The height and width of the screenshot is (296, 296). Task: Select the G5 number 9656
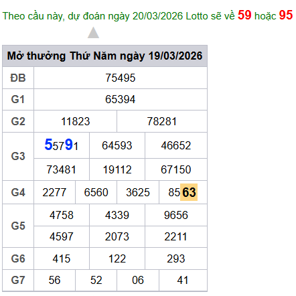click(176, 215)
